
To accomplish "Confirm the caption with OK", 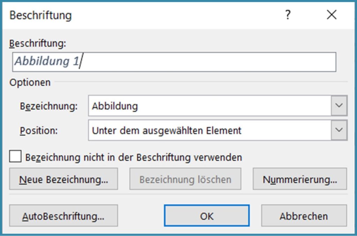I will click(207, 216).
